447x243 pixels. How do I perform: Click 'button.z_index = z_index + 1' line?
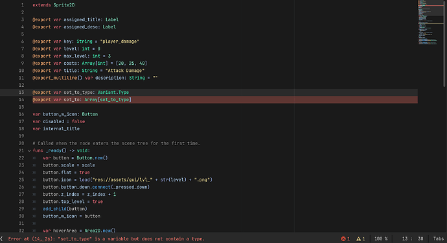tap(80, 194)
